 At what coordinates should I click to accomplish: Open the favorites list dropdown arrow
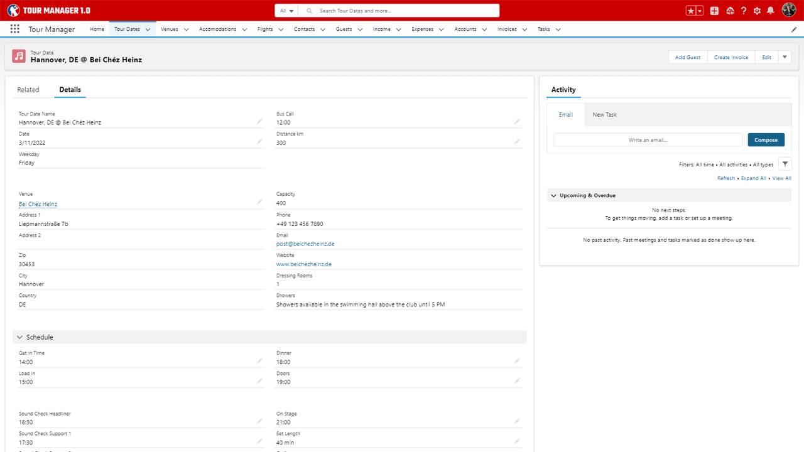coord(700,11)
